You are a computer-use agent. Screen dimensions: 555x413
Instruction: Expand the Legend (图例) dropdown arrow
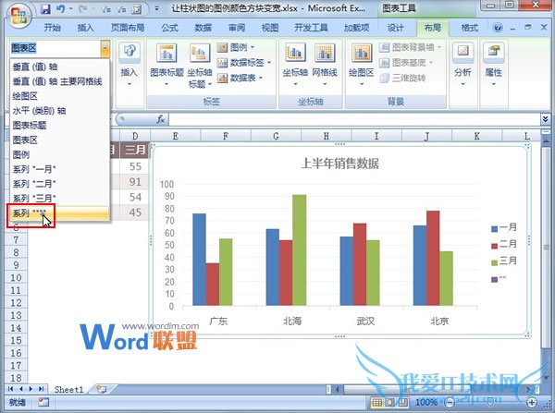click(x=253, y=47)
